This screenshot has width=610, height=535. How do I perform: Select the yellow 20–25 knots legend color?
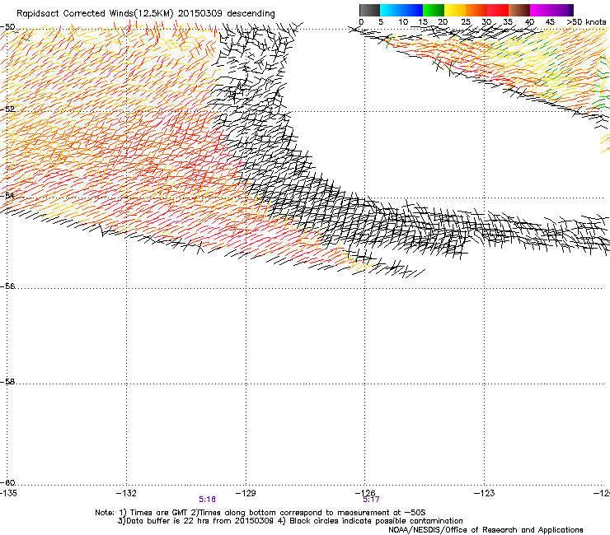click(x=455, y=10)
